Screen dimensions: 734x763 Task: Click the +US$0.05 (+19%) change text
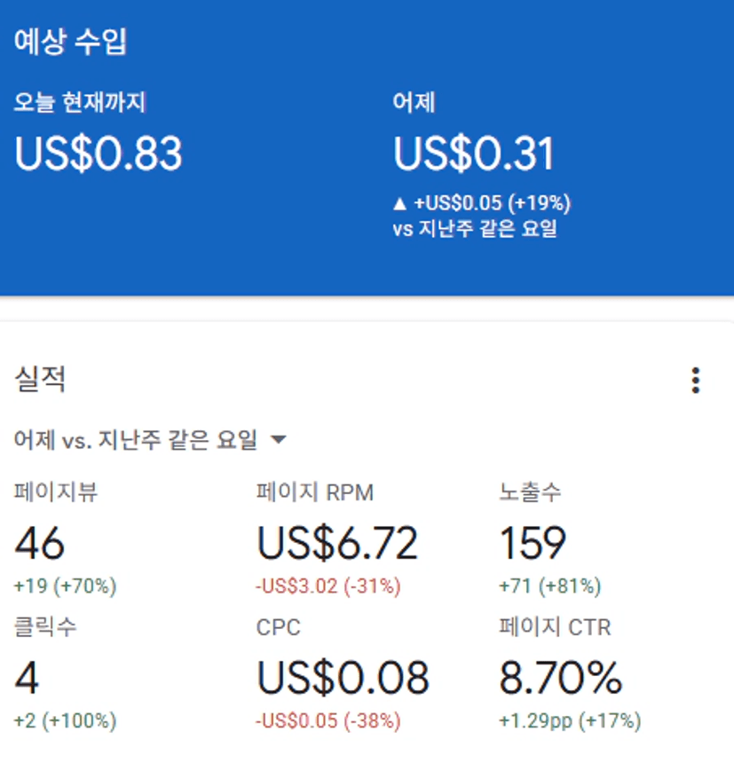coord(492,204)
